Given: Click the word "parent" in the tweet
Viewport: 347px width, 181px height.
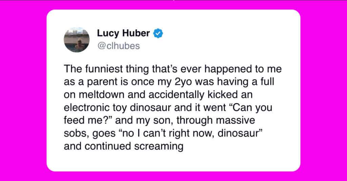Looking at the screenshot, I should click(102, 82).
